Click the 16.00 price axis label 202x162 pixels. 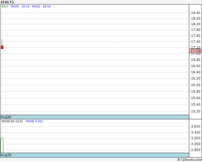pyautogui.click(x=196, y=85)
